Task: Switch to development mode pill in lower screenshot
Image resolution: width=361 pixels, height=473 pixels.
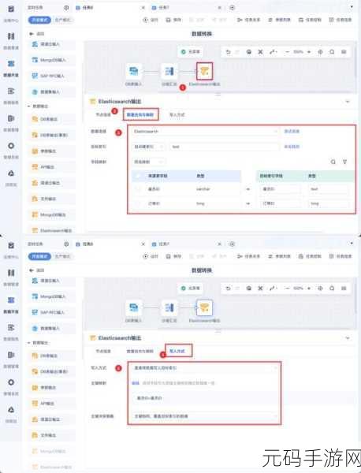Action: point(39,256)
